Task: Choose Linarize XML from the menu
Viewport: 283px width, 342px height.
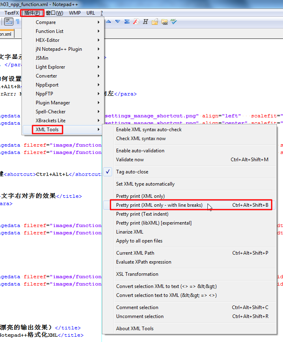Action: pyautogui.click(x=130, y=232)
